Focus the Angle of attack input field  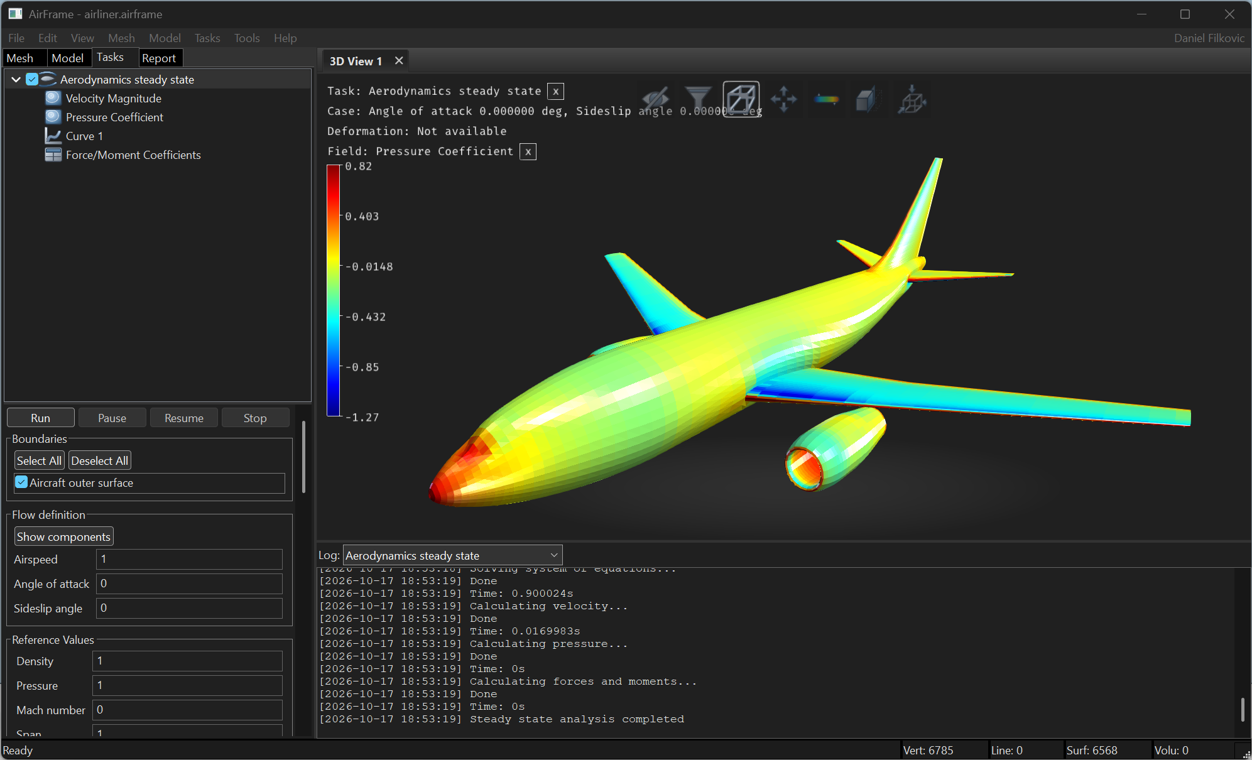pos(189,584)
